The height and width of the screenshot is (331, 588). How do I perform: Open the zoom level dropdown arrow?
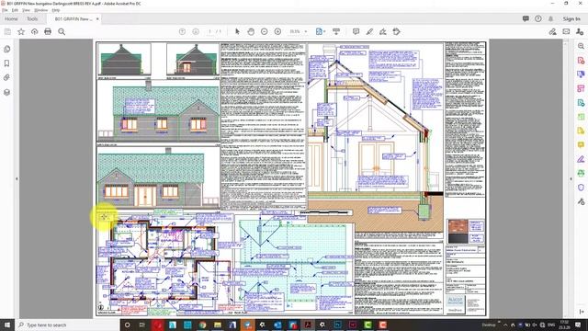click(x=306, y=32)
